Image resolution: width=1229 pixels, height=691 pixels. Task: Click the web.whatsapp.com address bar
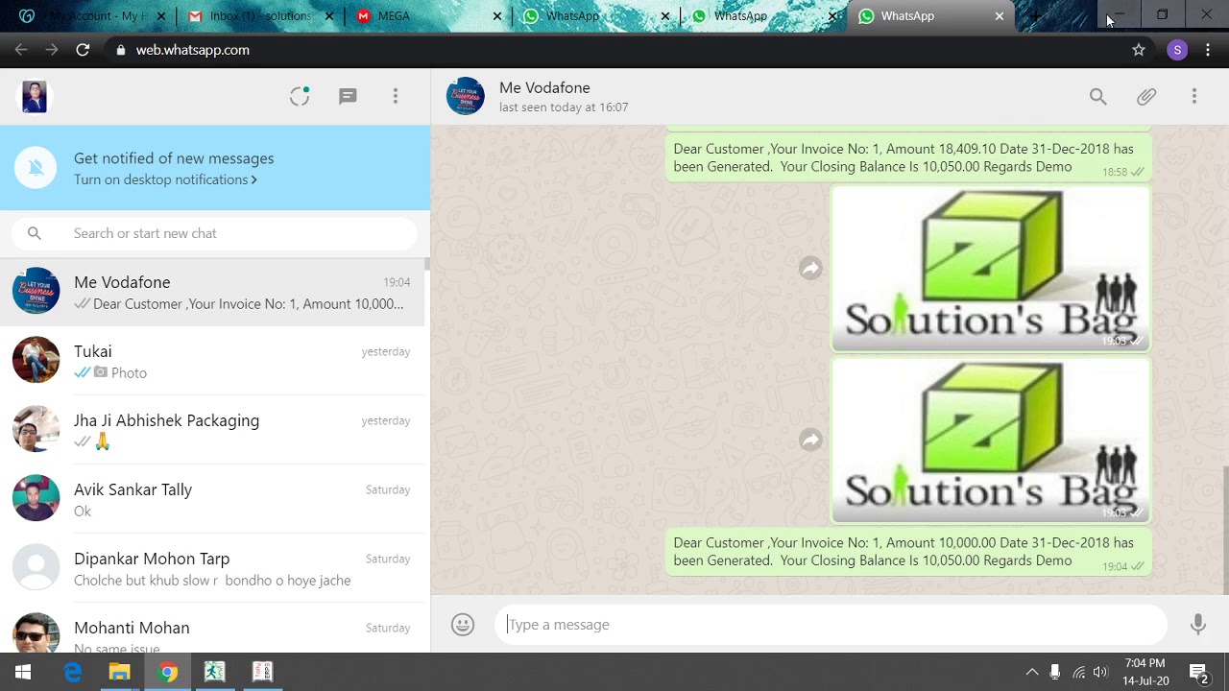[x=614, y=50]
